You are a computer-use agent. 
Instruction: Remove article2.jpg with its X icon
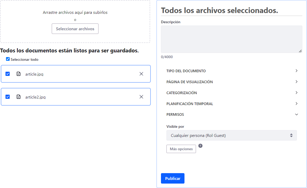click(141, 97)
